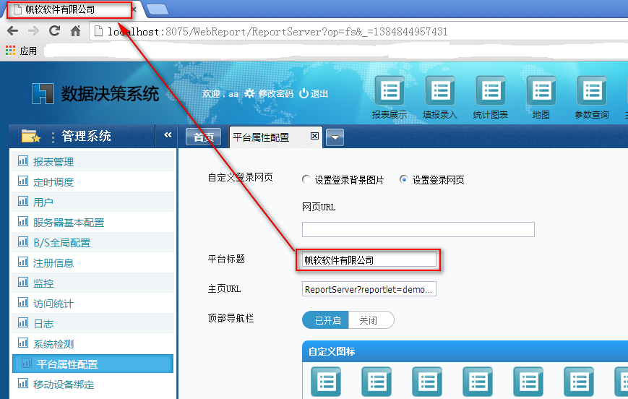
Task: Open 日志 in sidebar
Action: [93, 323]
